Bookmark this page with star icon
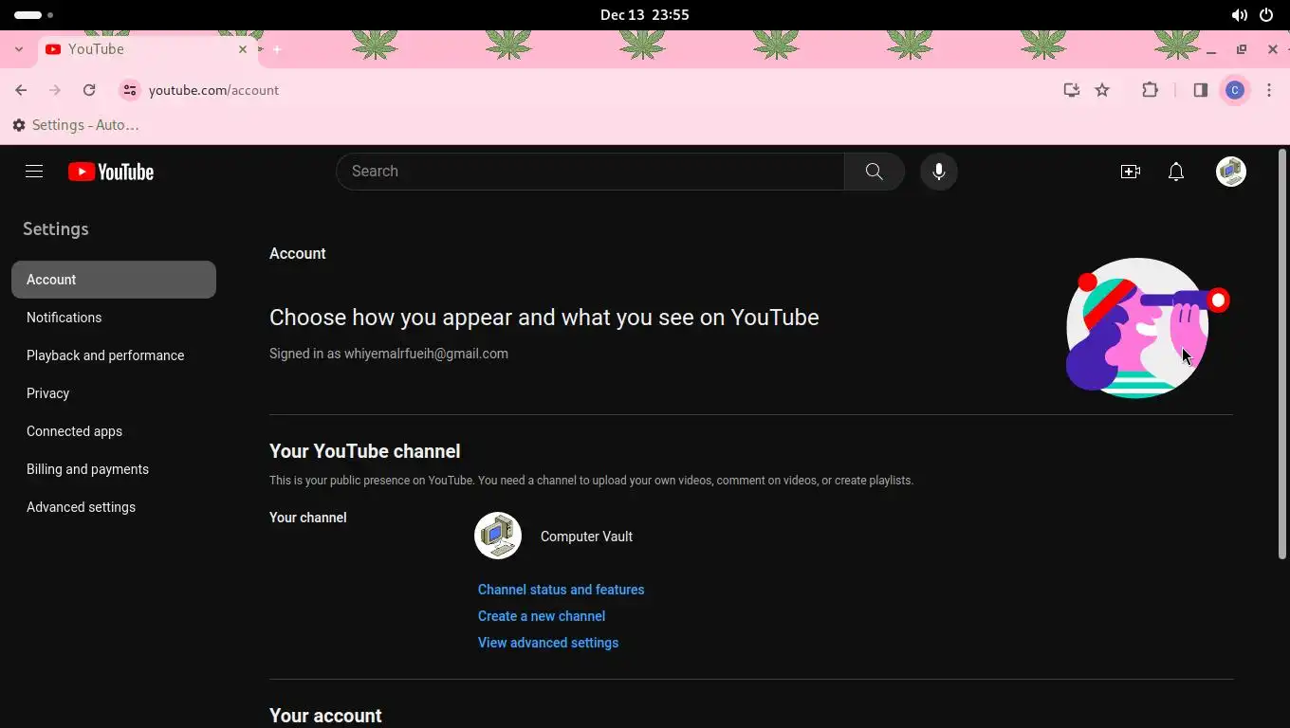The image size is (1290, 728). (1102, 90)
